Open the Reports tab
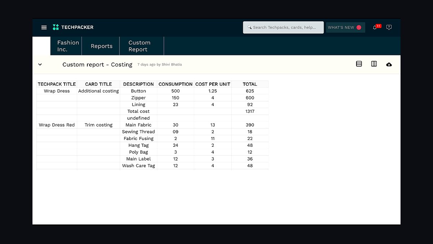The width and height of the screenshot is (433, 244). click(x=101, y=46)
